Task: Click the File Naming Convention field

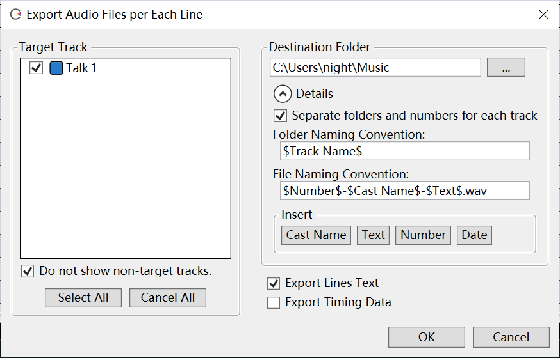Action: click(x=405, y=191)
